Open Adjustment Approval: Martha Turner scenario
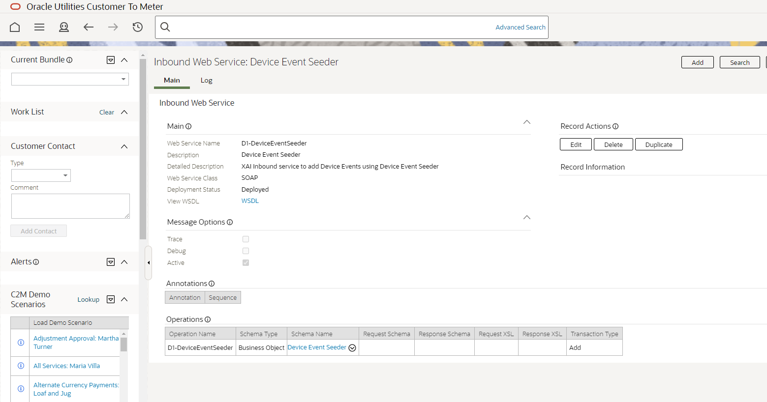 pos(76,343)
